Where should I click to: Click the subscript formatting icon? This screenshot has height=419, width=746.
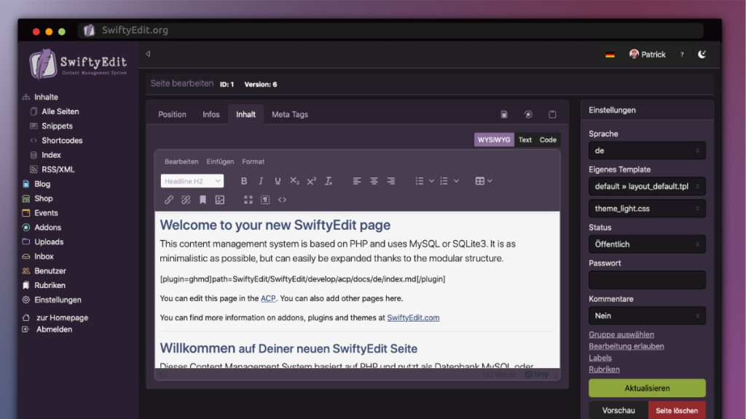(x=294, y=181)
